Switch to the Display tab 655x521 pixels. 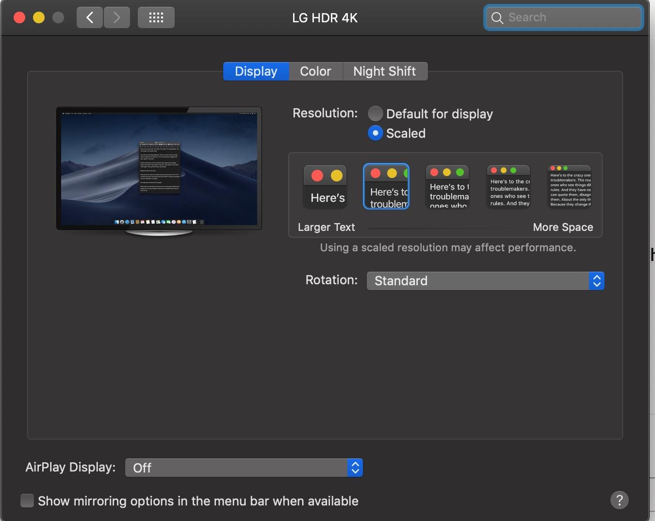(256, 71)
